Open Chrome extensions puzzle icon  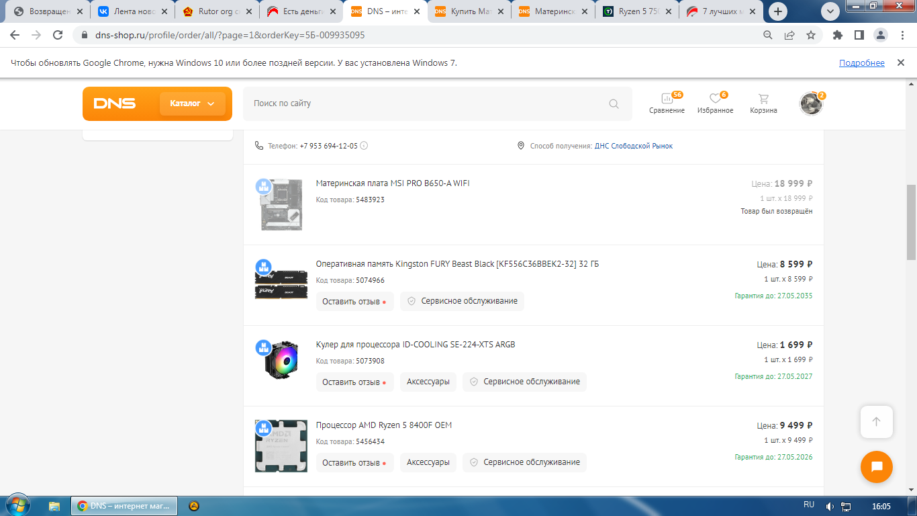[837, 35]
